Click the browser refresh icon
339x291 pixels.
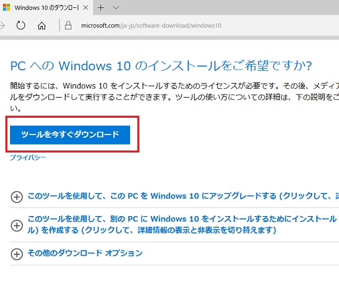tap(21, 25)
